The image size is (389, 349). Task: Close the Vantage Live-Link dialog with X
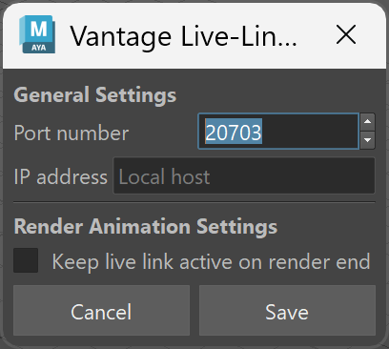click(x=346, y=35)
